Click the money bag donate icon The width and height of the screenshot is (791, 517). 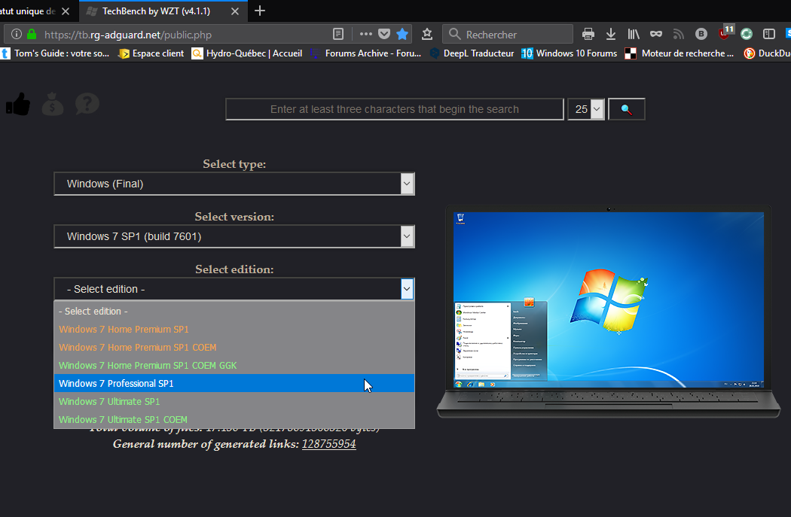pos(53,105)
